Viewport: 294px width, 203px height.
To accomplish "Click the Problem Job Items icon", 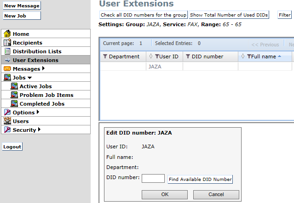I will 14,95.
